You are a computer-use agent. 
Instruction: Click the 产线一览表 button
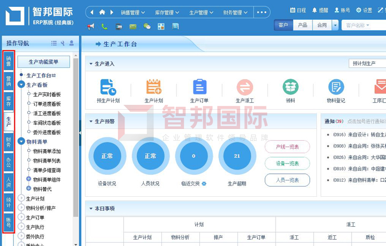(287, 147)
